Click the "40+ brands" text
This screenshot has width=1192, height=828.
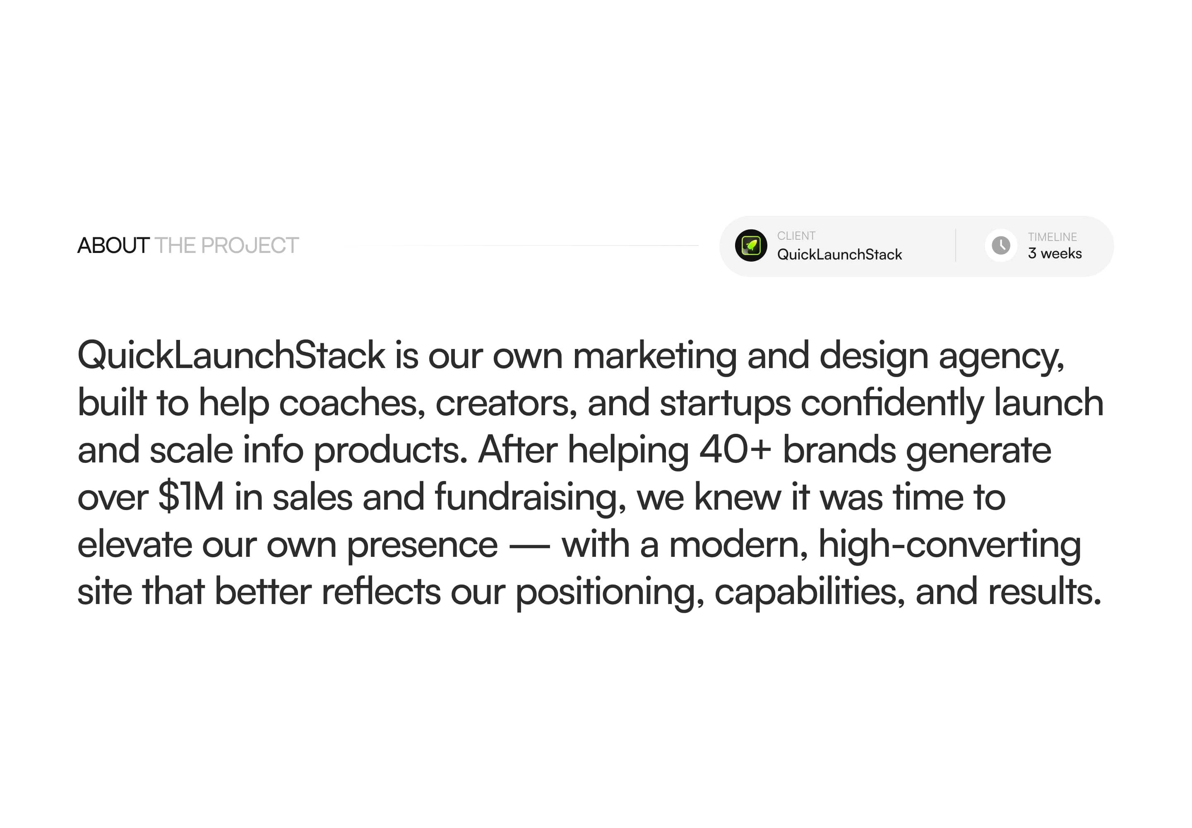click(797, 450)
